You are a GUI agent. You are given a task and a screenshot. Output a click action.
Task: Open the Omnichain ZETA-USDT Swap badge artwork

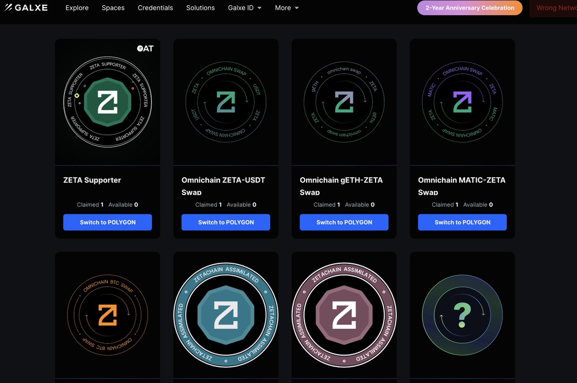(226, 101)
